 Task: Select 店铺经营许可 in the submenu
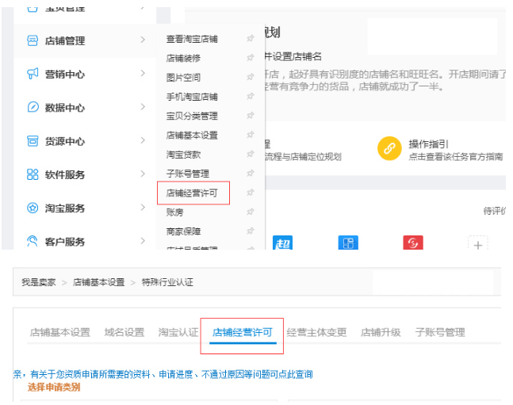click(192, 193)
